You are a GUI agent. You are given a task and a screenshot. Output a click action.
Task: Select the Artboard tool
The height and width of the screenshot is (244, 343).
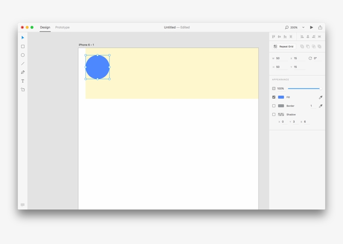[x=23, y=90]
